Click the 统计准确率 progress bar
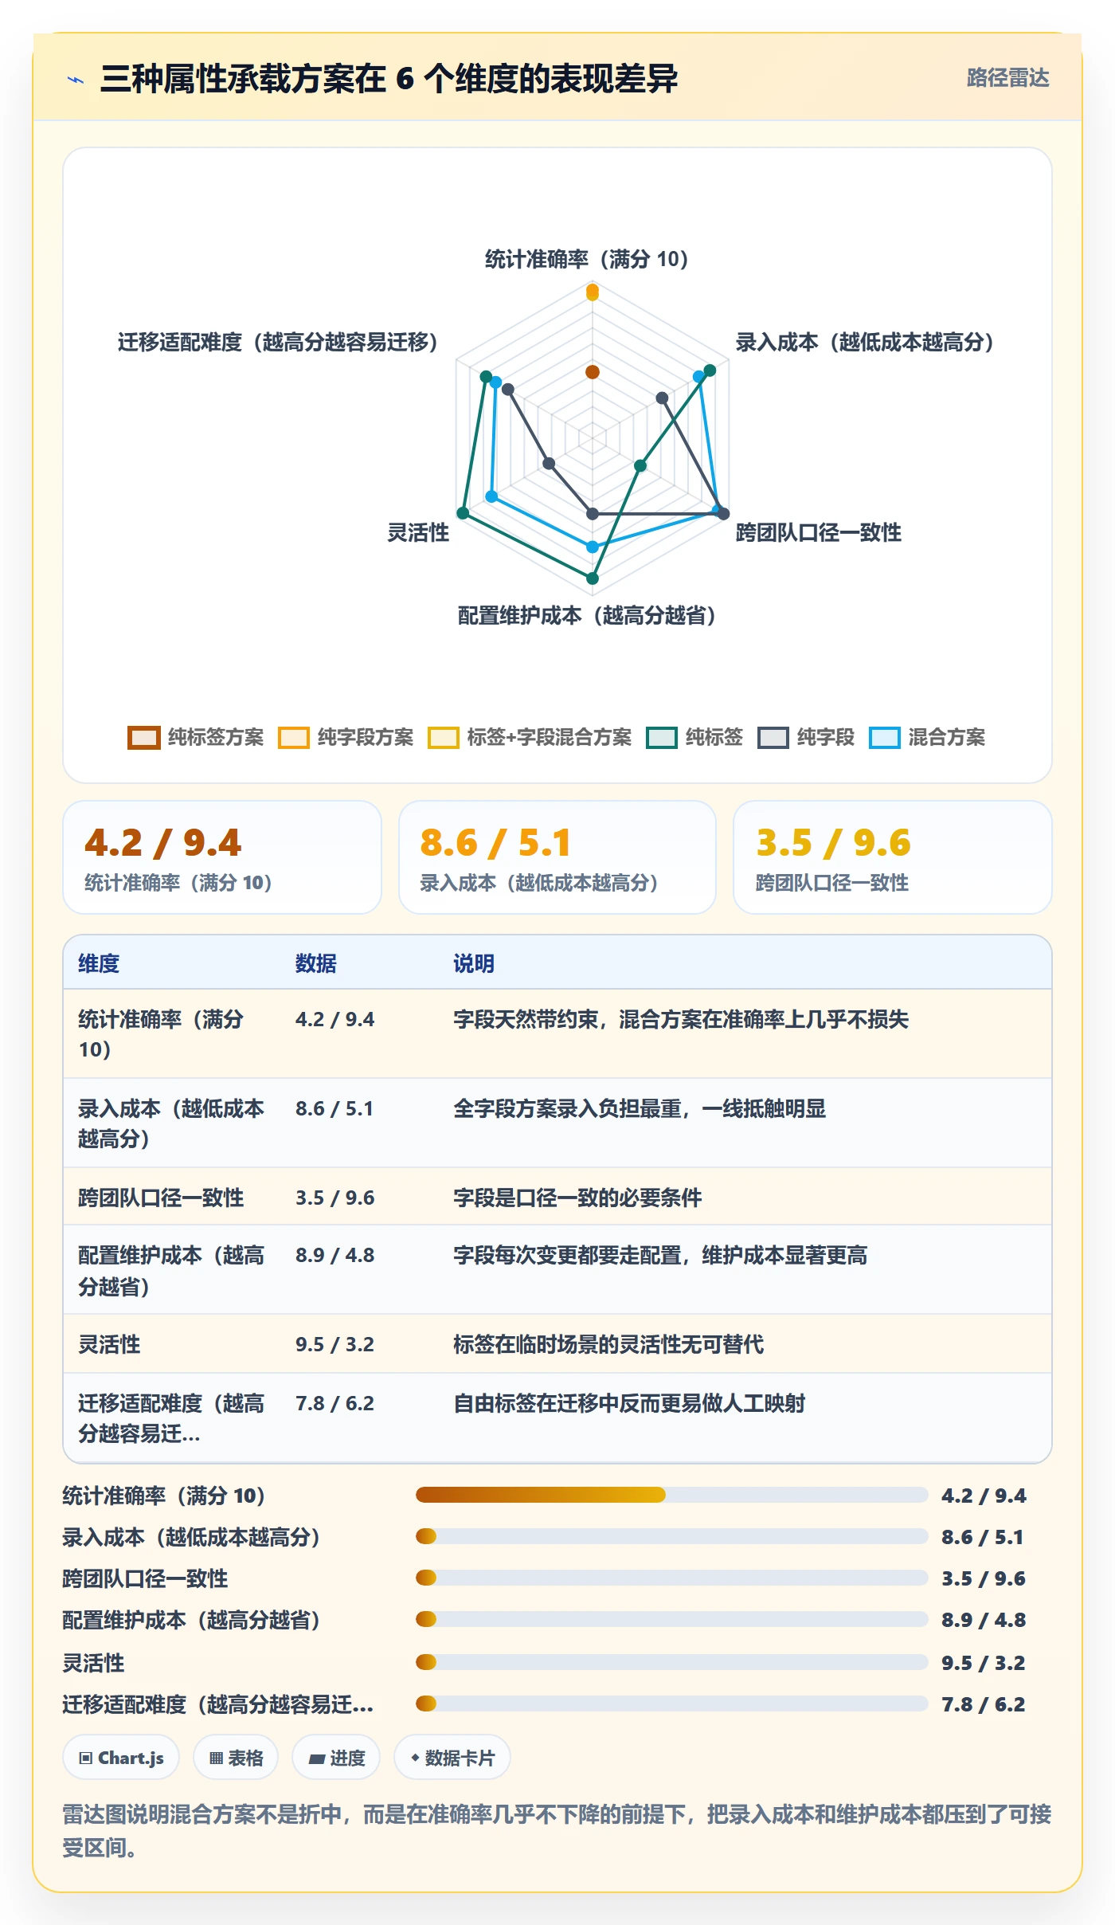Viewport: 1115px width, 1925px height. tap(671, 1495)
